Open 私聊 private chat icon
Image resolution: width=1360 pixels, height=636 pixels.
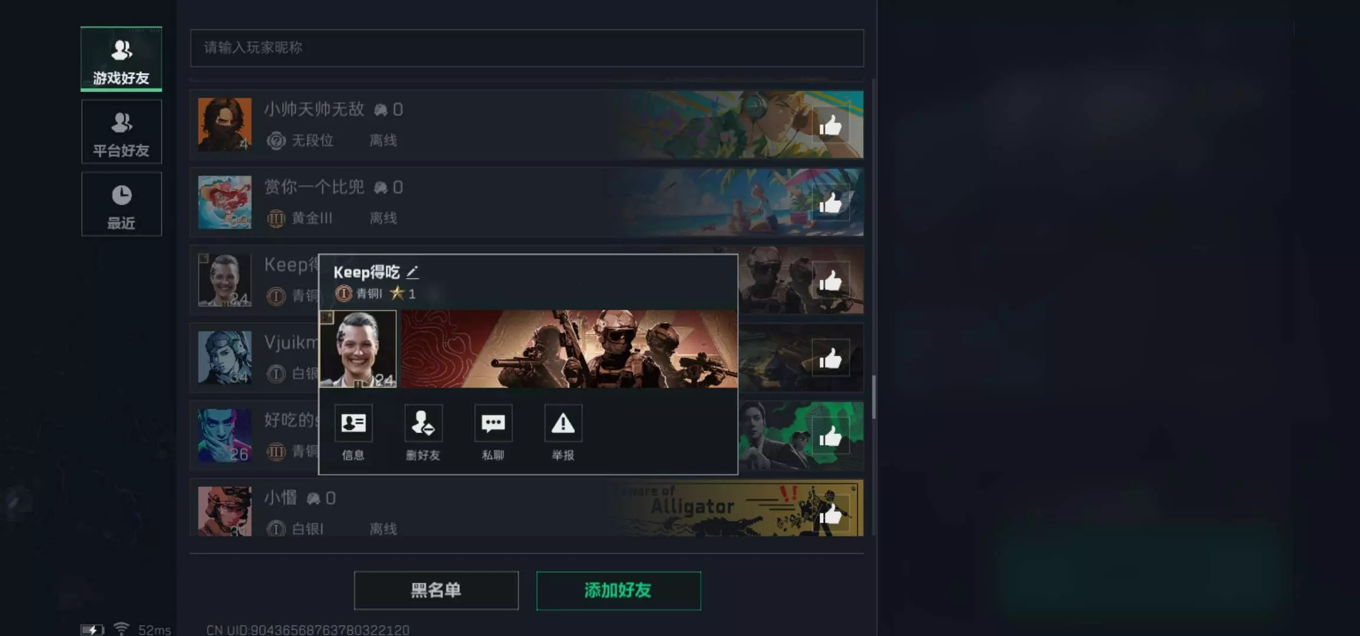coord(493,423)
